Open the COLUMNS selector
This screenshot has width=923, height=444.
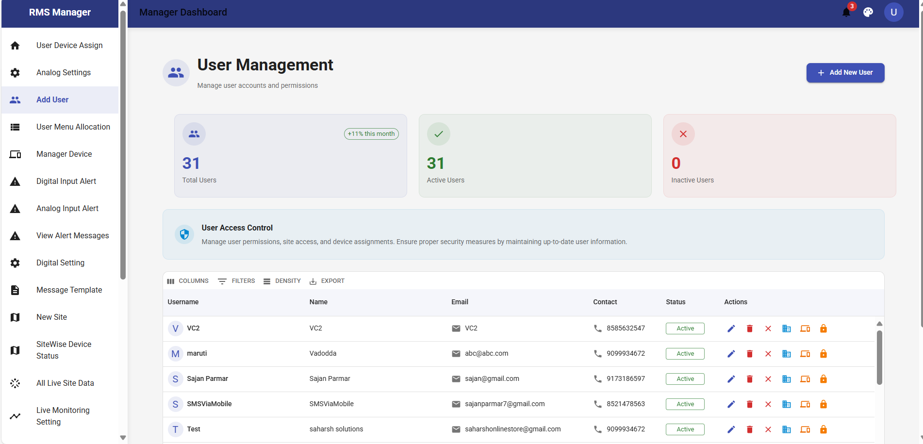click(187, 281)
